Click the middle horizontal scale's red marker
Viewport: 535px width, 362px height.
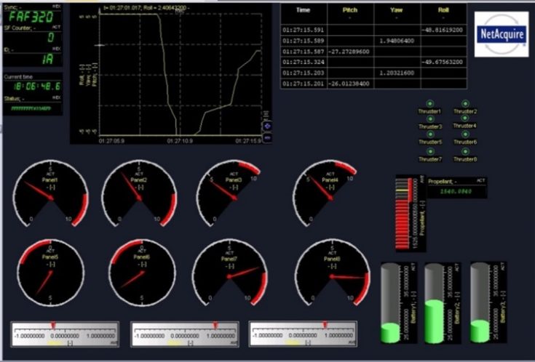pos(215,326)
